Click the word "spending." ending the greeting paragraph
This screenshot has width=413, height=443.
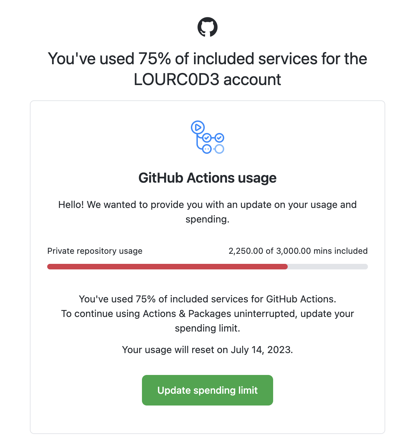[x=208, y=219]
